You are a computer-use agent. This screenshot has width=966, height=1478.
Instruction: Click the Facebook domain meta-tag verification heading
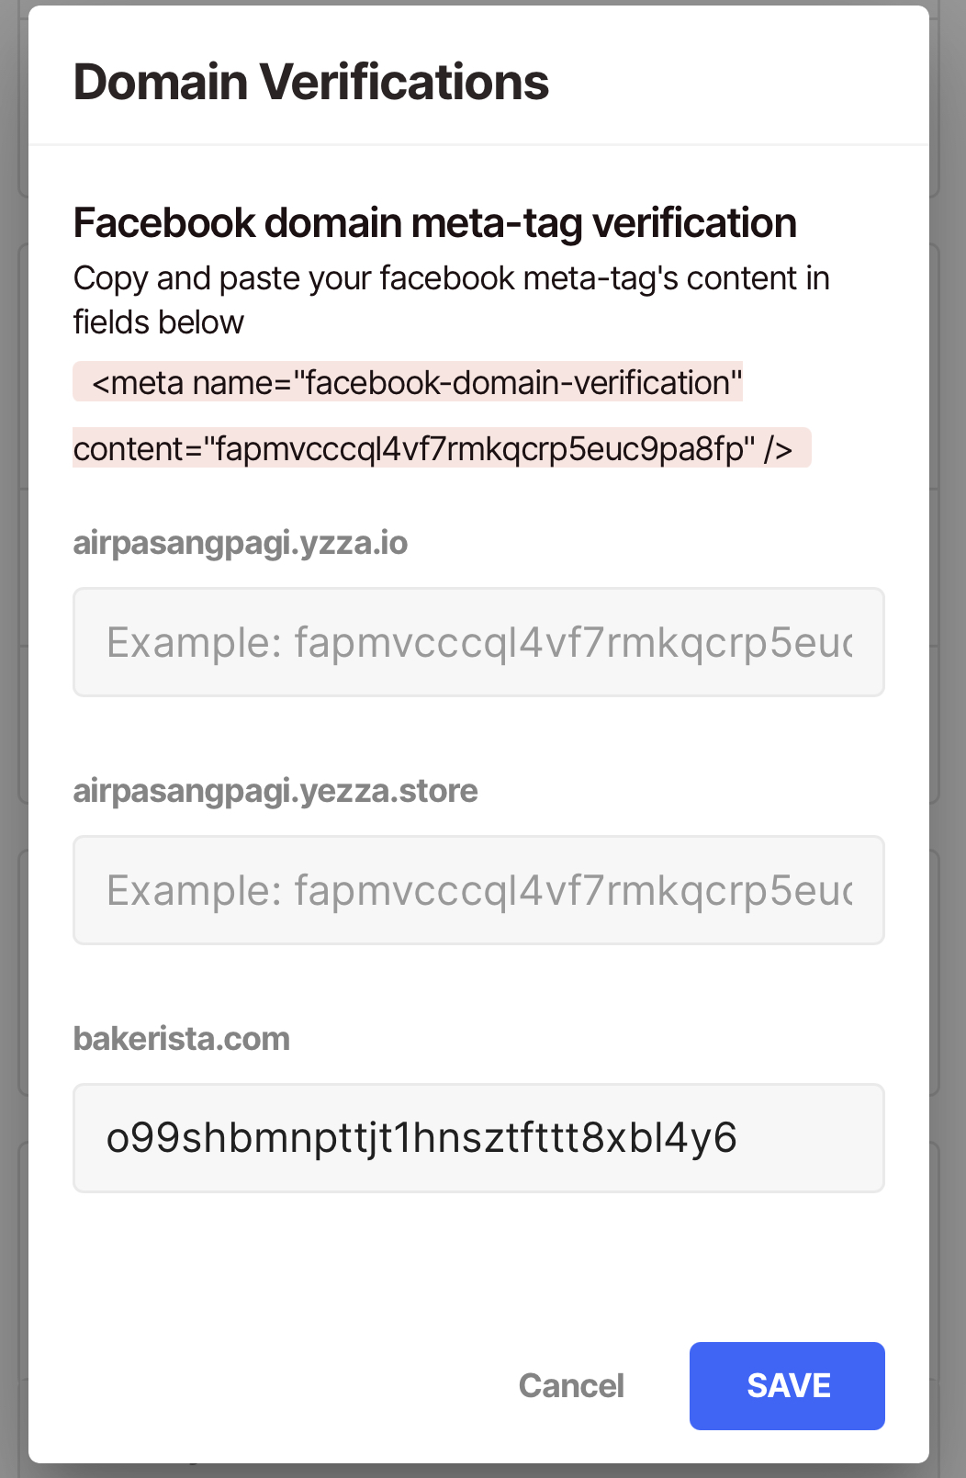point(435,223)
